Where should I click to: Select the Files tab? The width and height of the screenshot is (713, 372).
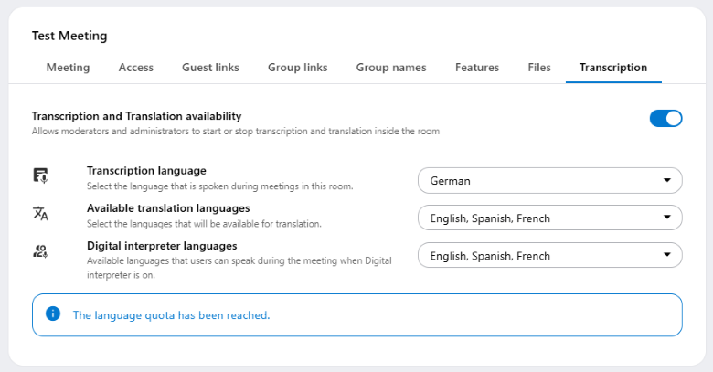click(539, 68)
